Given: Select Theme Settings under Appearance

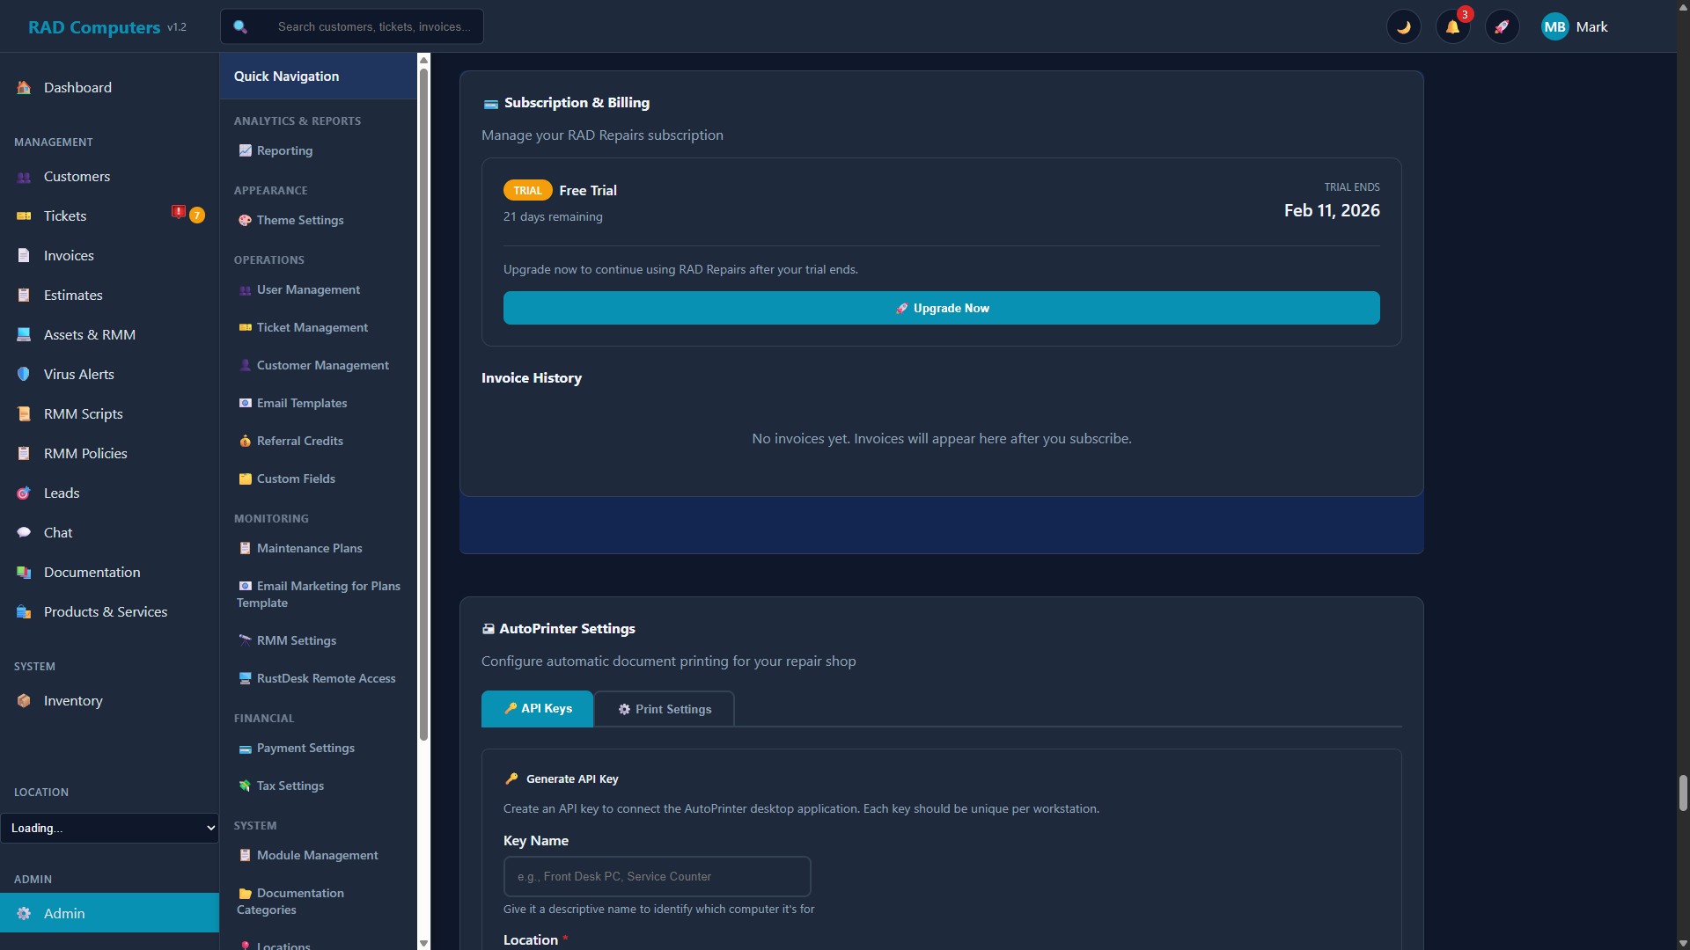Looking at the screenshot, I should pyautogui.click(x=299, y=220).
